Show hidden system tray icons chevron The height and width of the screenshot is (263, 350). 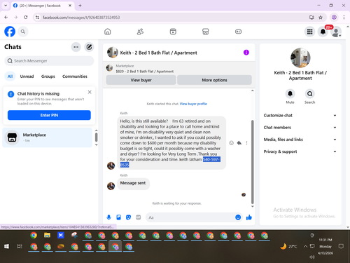pos(305,246)
